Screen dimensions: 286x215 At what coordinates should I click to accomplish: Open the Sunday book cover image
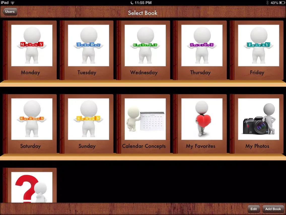click(x=88, y=119)
